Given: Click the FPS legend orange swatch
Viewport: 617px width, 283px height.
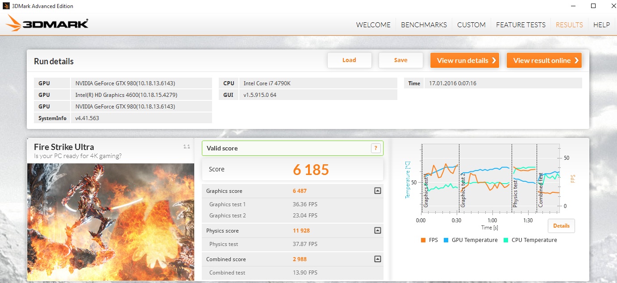Looking at the screenshot, I should (423, 240).
